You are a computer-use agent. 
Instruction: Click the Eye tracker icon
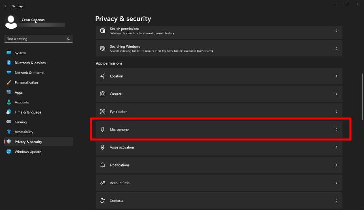[103, 111]
